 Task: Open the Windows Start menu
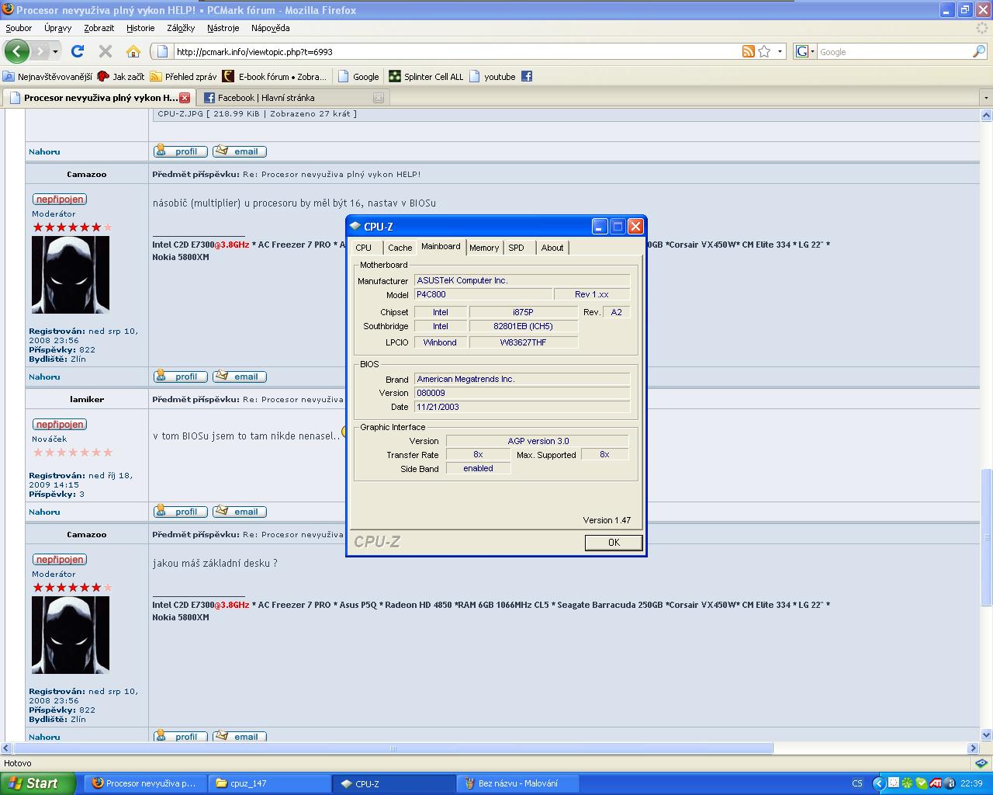point(37,783)
